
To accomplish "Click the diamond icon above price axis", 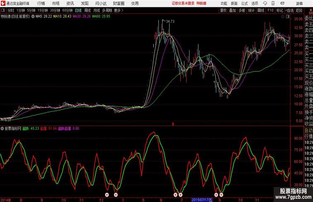I will 283,17.
